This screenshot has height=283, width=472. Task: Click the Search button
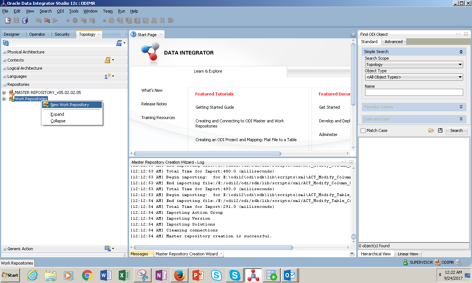point(457,130)
